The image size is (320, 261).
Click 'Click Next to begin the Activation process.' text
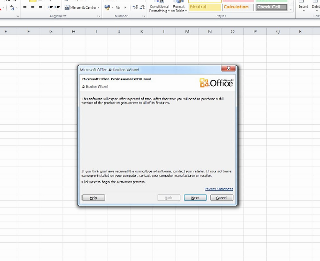(114, 182)
